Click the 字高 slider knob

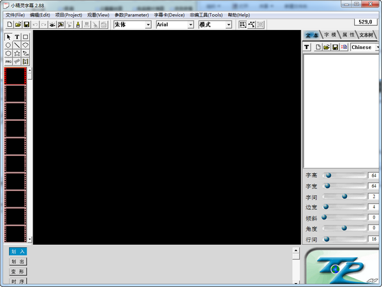[329, 175]
